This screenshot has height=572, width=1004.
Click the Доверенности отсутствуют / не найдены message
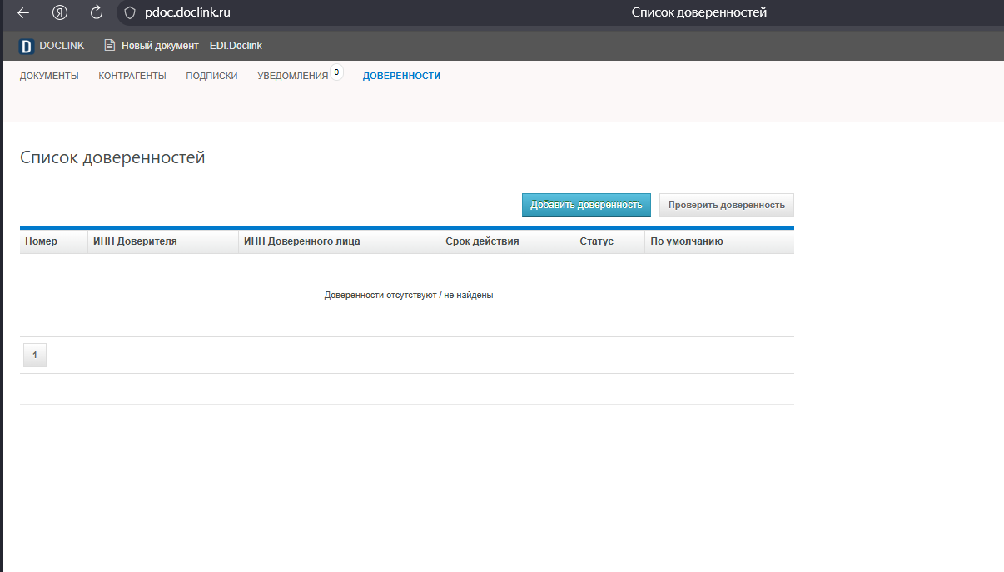coord(409,296)
